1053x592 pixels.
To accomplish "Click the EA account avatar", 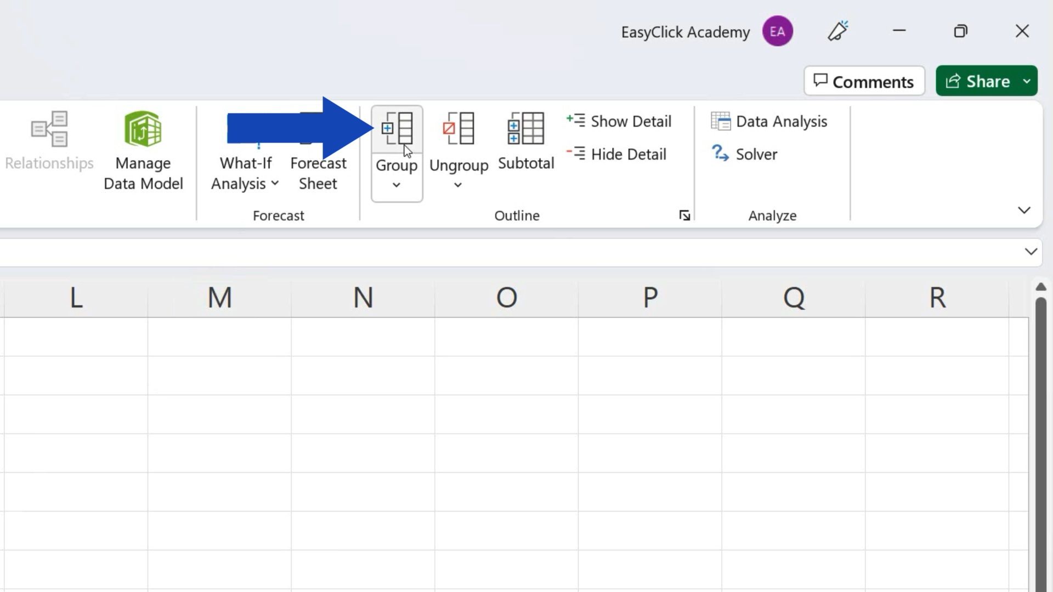I will pos(778,31).
